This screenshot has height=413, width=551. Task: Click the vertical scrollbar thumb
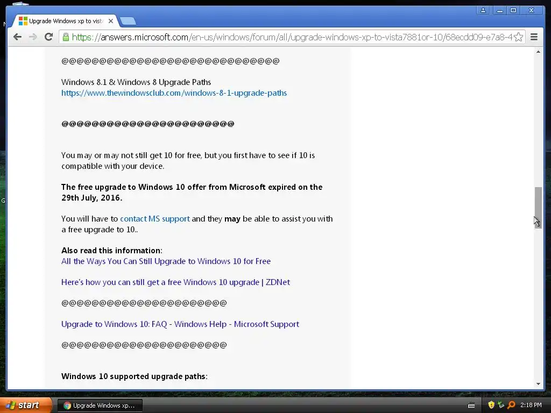click(x=538, y=208)
